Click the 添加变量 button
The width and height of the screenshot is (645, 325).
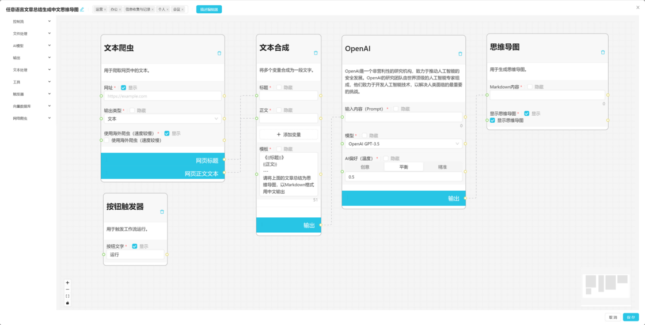coord(289,134)
